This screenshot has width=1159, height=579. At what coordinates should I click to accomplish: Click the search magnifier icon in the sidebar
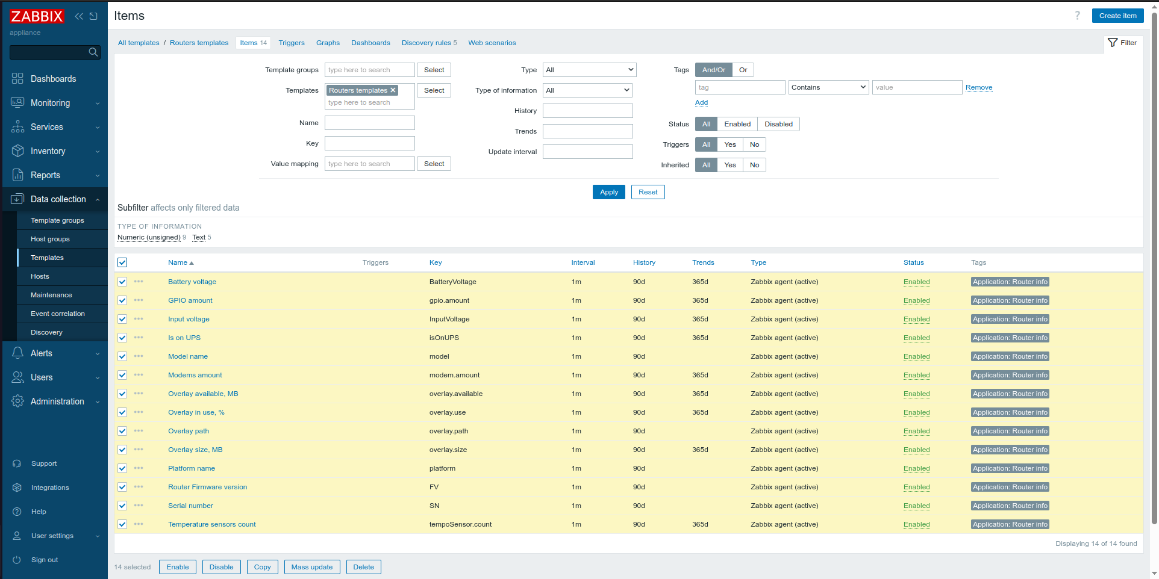pyautogui.click(x=93, y=52)
